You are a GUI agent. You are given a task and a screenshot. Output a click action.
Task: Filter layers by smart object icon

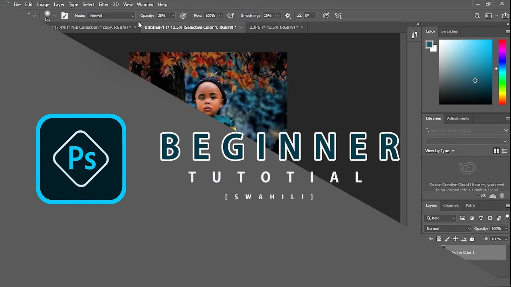[499, 218]
